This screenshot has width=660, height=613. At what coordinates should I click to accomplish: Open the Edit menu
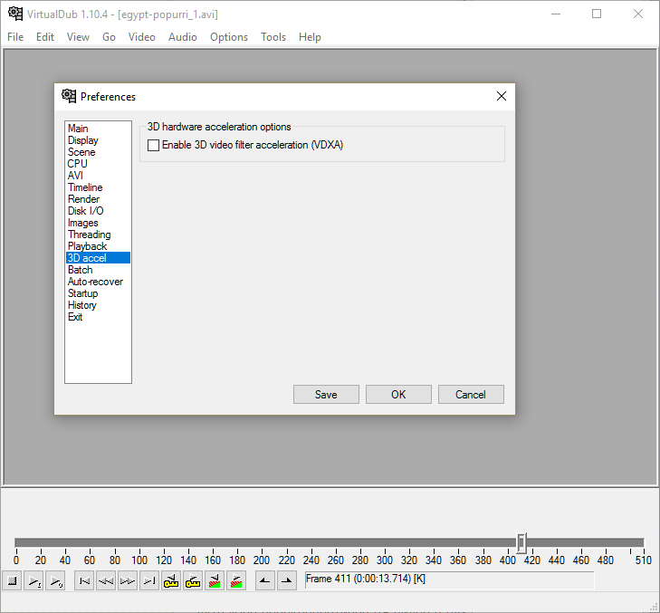pos(45,37)
